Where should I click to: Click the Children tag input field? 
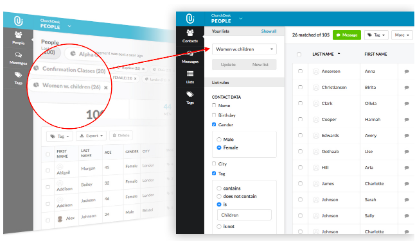244,215
